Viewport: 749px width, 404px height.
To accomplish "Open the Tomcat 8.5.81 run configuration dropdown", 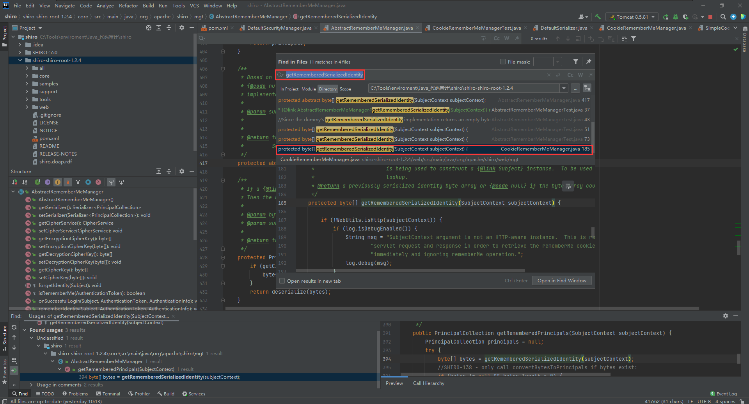I will (632, 17).
